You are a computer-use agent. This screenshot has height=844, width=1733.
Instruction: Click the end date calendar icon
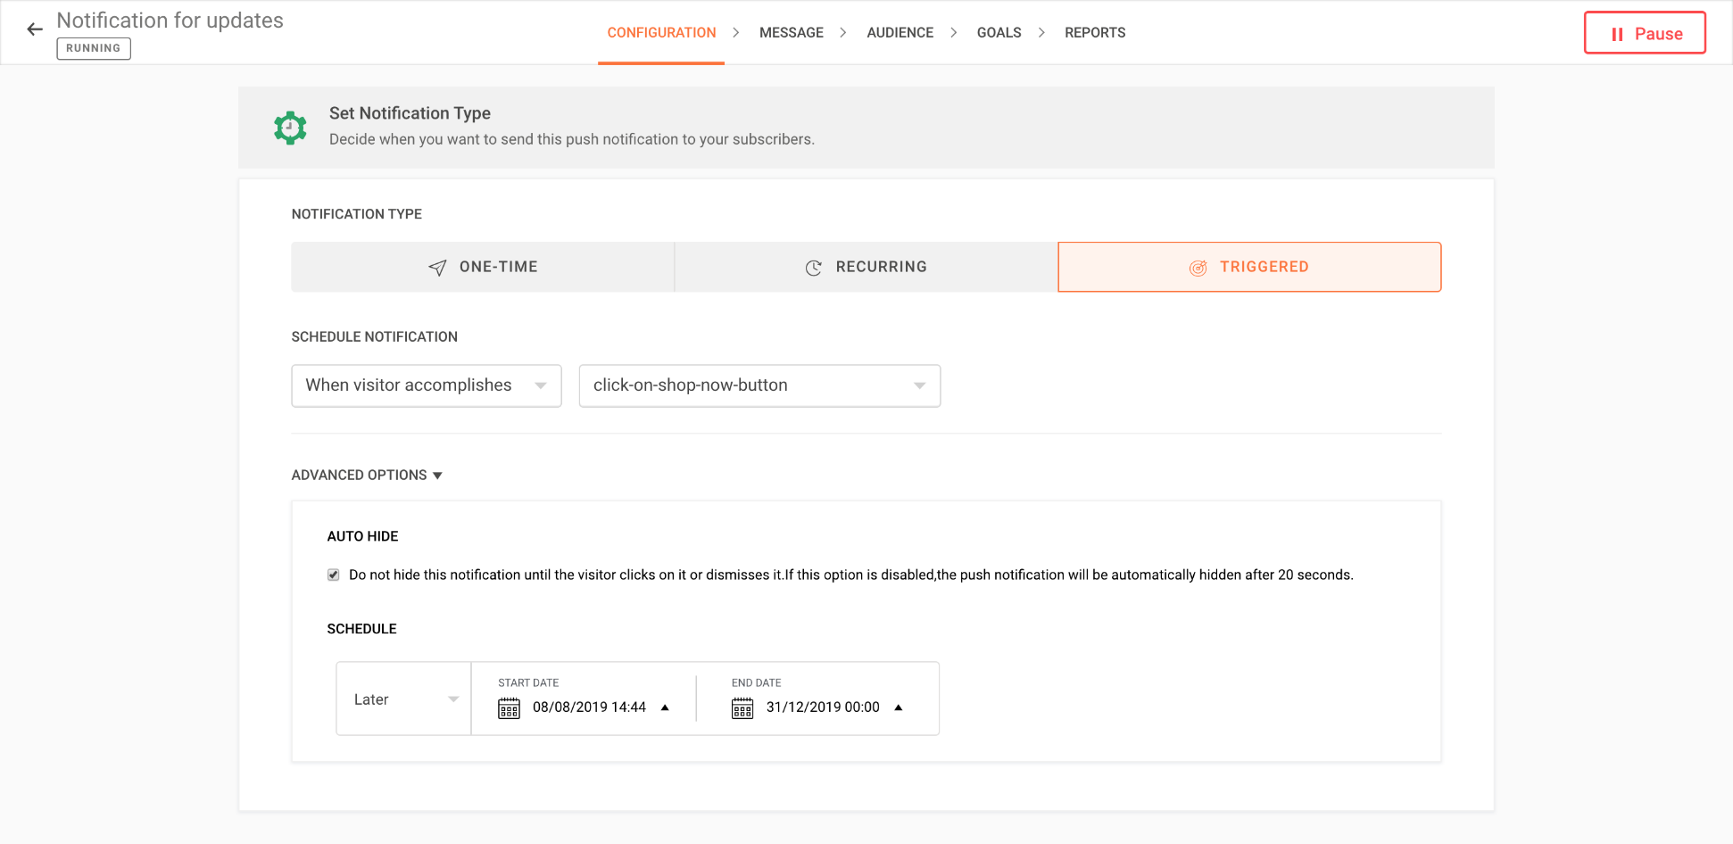pyautogui.click(x=742, y=708)
